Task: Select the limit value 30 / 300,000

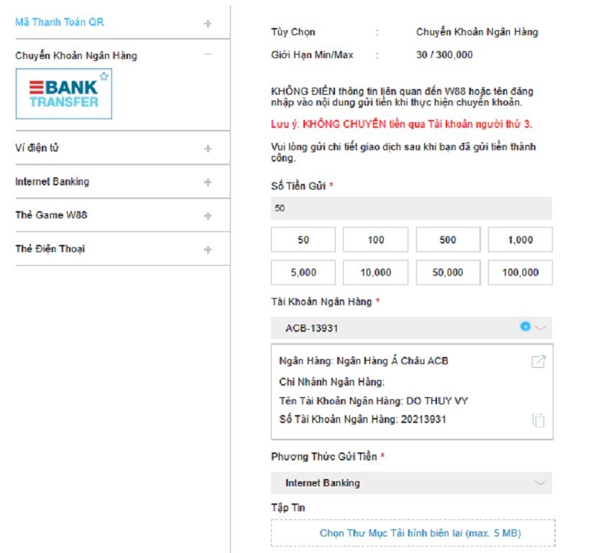Action: point(444,55)
